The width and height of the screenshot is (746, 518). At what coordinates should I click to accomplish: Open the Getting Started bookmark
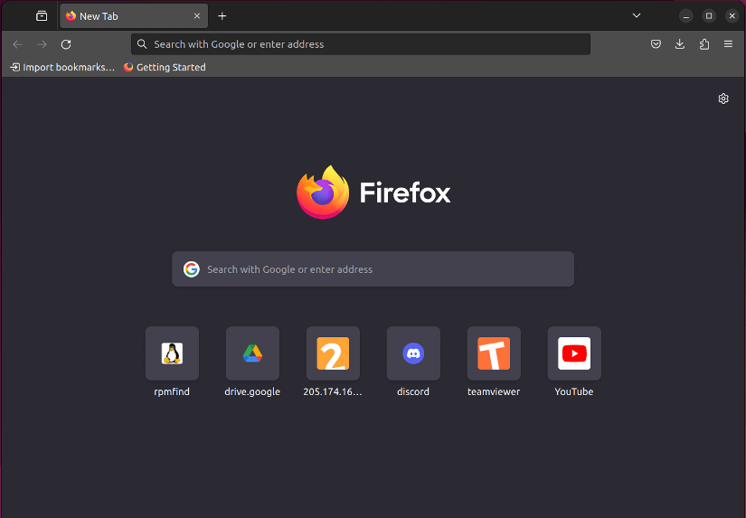point(165,67)
